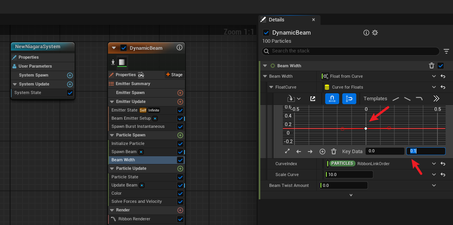This screenshot has height=225, width=453.
Task: Collapse the FloatCurve property row
Action: pos(271,87)
